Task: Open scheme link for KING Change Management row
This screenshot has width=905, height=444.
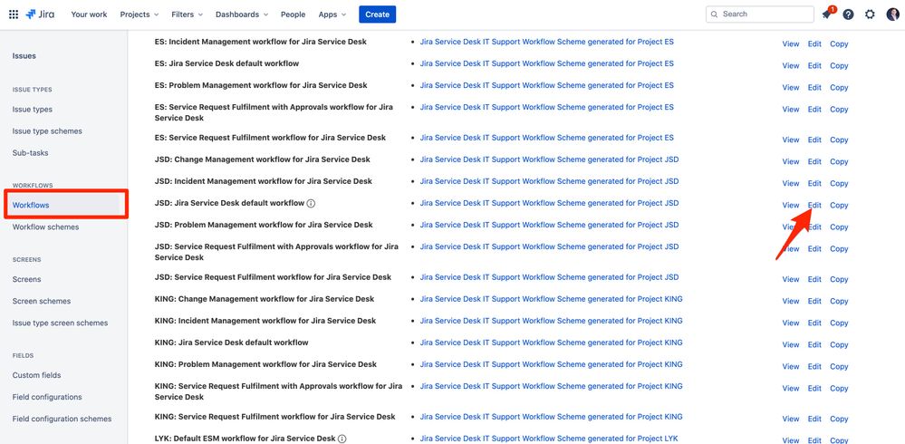Action: point(551,299)
